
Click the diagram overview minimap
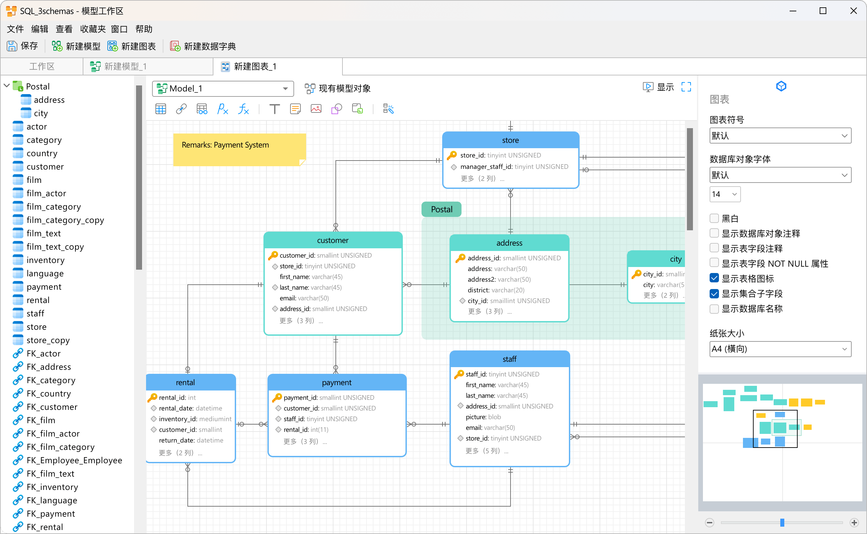coord(782,443)
